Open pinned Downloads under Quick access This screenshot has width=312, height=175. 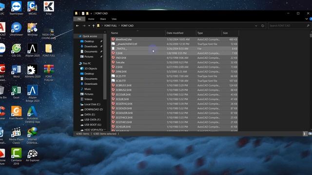coord(91,47)
